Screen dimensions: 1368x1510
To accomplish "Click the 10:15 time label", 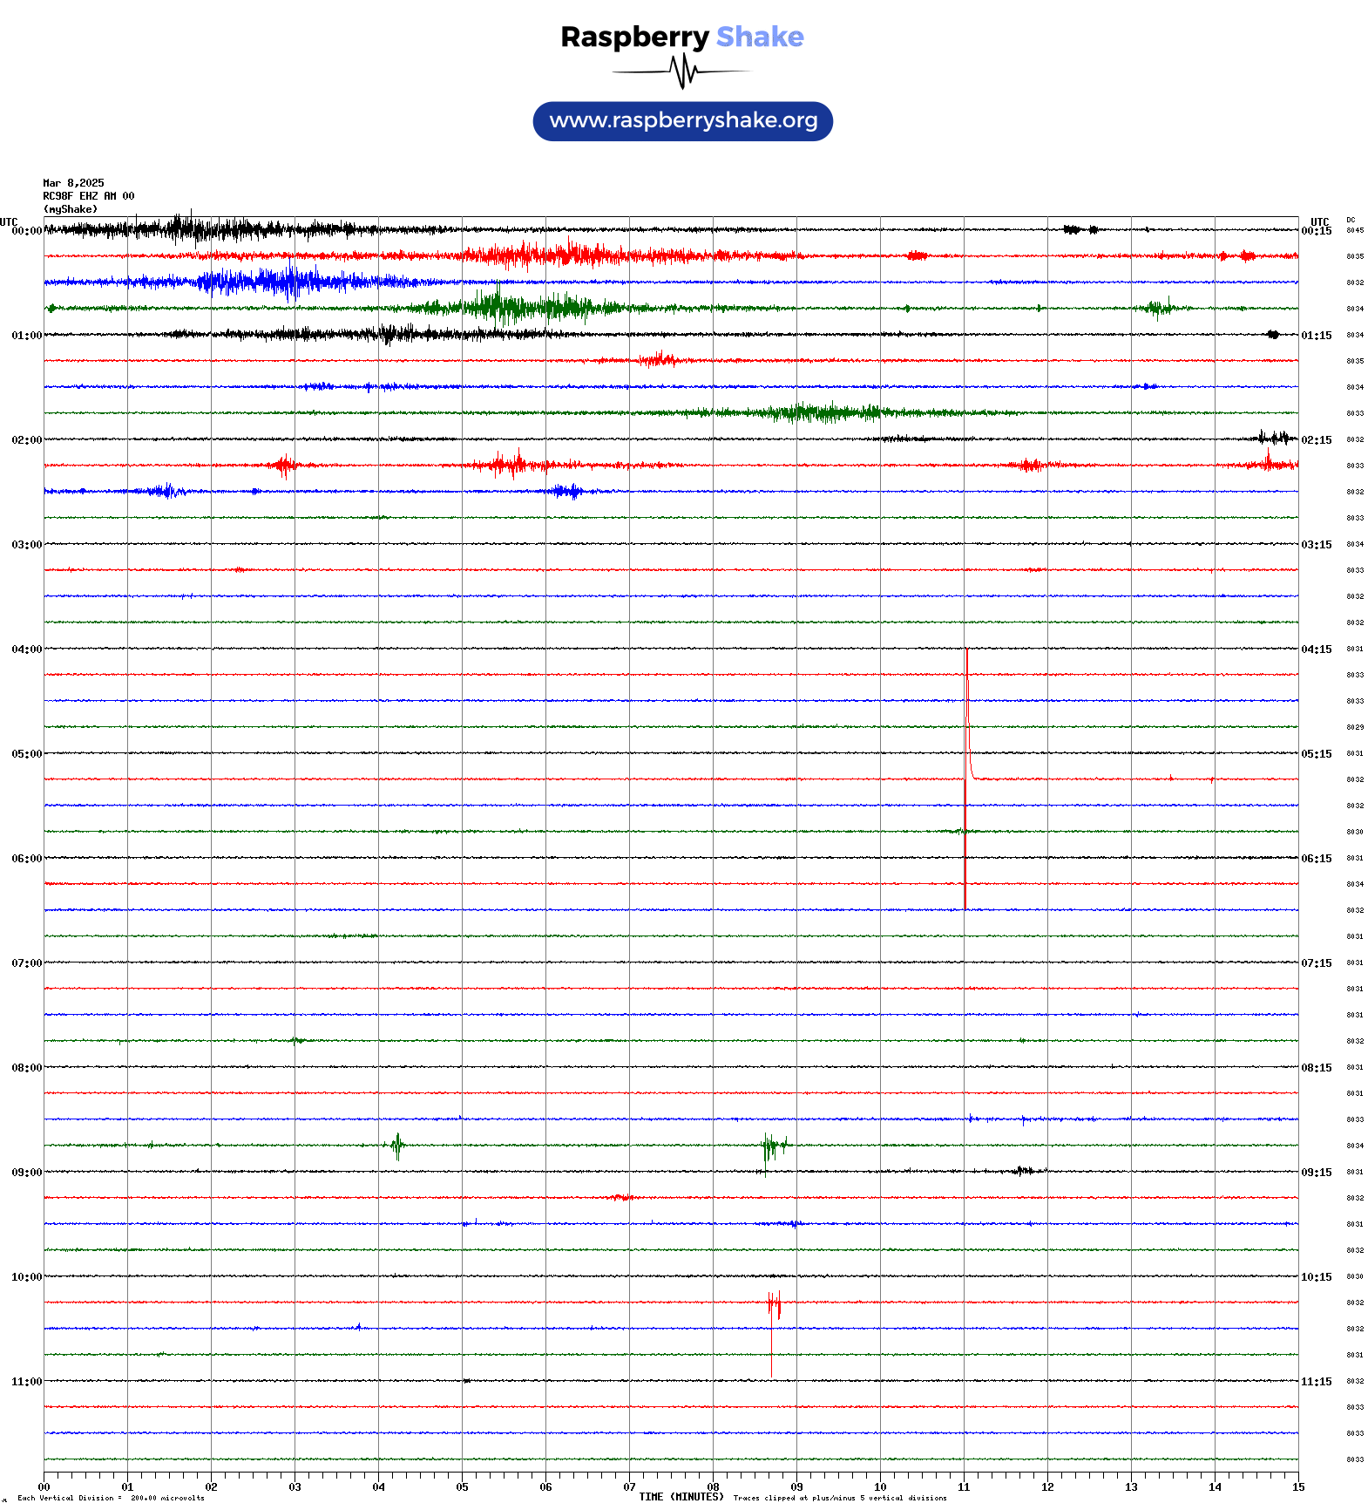I will pos(1317,1277).
